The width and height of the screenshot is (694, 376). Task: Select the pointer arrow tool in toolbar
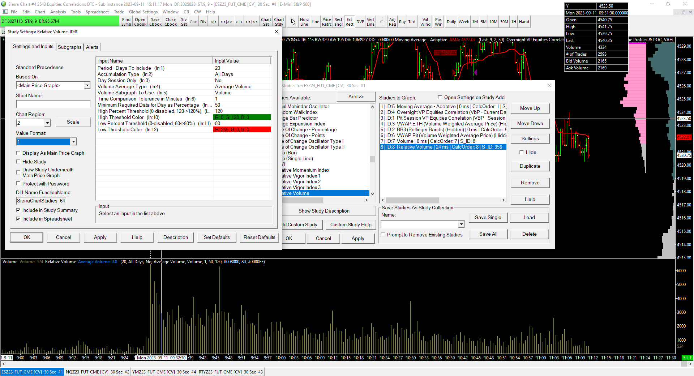293,22
